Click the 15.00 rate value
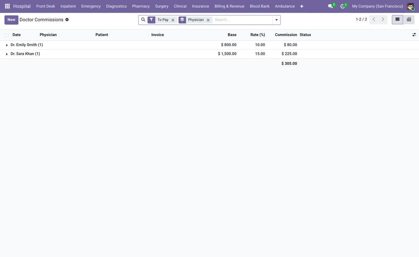The width and height of the screenshot is (419, 257). click(x=260, y=54)
